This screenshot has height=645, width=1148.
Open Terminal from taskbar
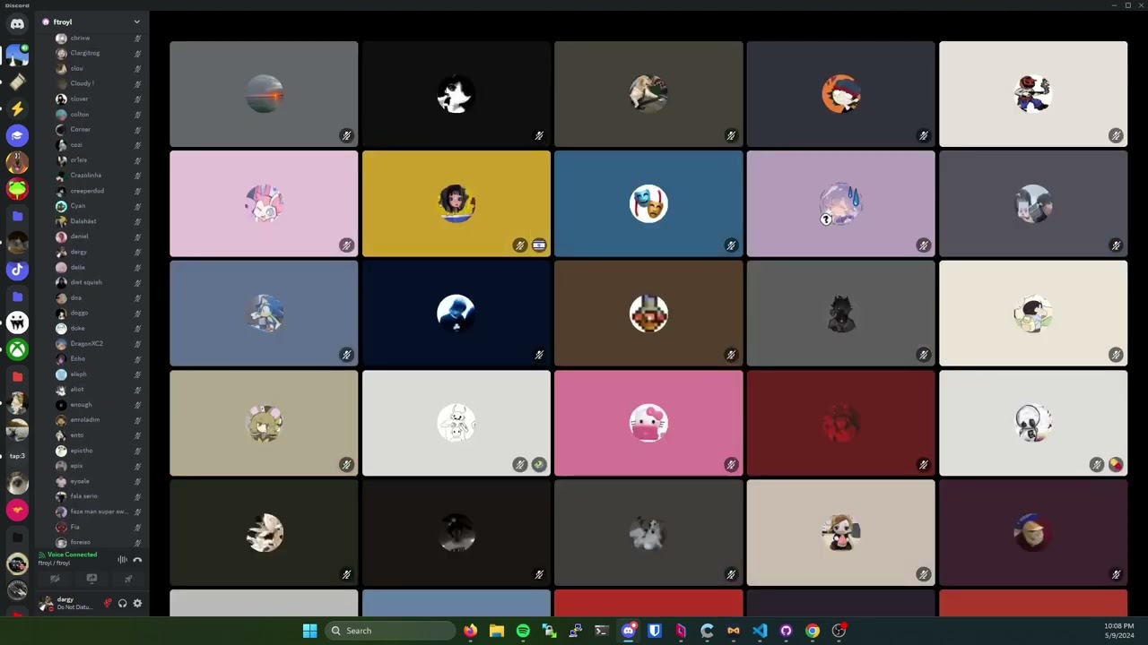tap(602, 631)
